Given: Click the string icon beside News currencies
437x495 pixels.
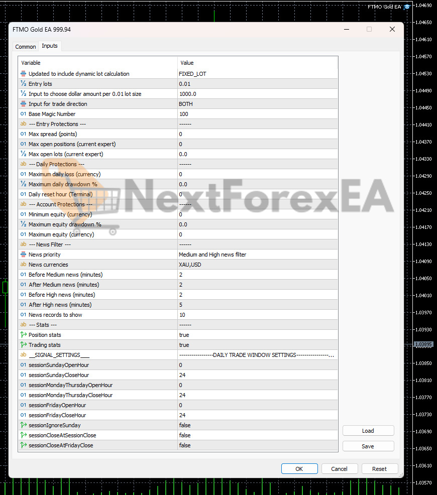Looking at the screenshot, I should pos(23,265).
